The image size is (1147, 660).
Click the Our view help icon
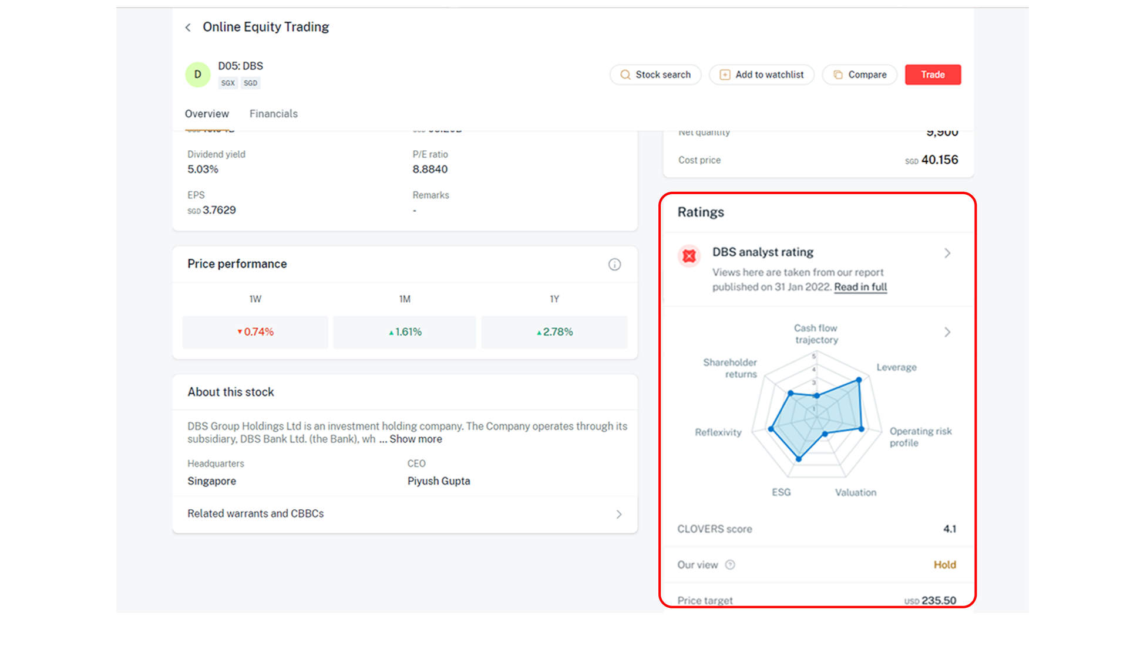(730, 565)
